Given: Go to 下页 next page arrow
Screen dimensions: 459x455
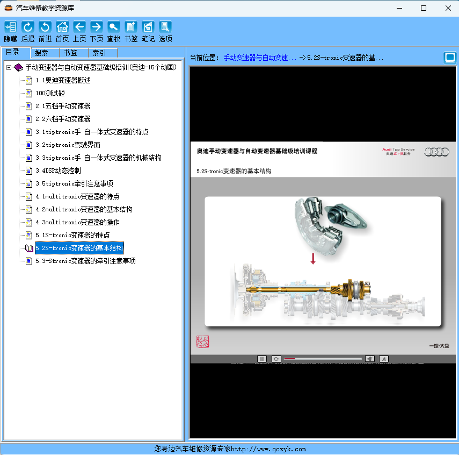Looking at the screenshot, I should (x=97, y=27).
